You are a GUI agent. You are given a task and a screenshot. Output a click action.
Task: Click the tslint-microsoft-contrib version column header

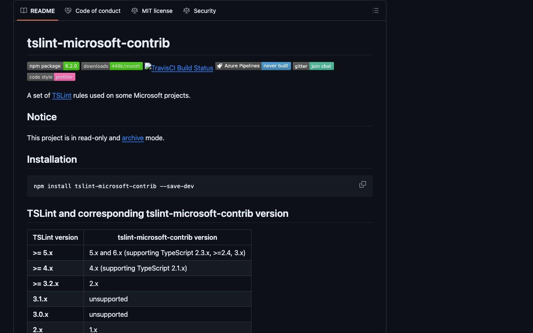[167, 237]
